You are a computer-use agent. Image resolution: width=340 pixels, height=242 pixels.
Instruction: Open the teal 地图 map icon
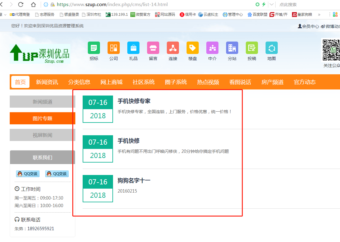272,48
